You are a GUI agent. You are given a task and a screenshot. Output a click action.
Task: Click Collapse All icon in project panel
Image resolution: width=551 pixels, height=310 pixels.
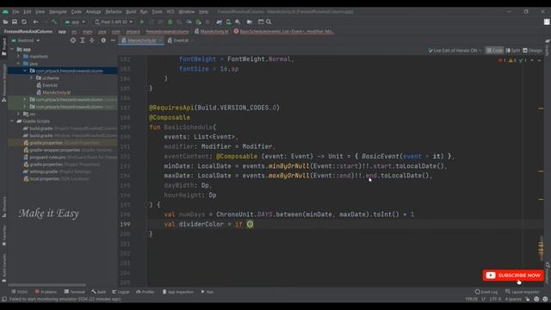coord(92,40)
